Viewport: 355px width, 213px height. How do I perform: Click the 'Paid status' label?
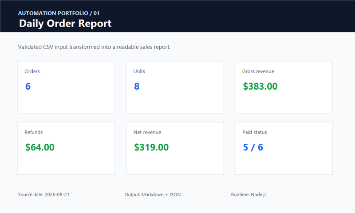(x=254, y=132)
